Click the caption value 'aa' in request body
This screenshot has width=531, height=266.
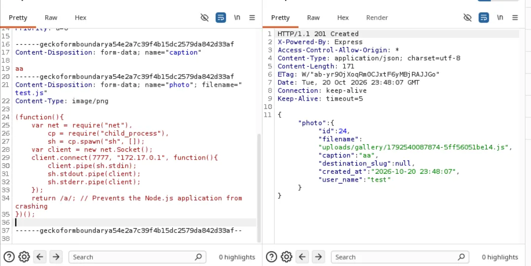19,68
